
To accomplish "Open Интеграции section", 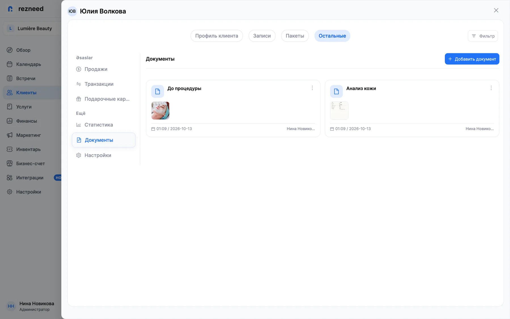I will coord(29,178).
